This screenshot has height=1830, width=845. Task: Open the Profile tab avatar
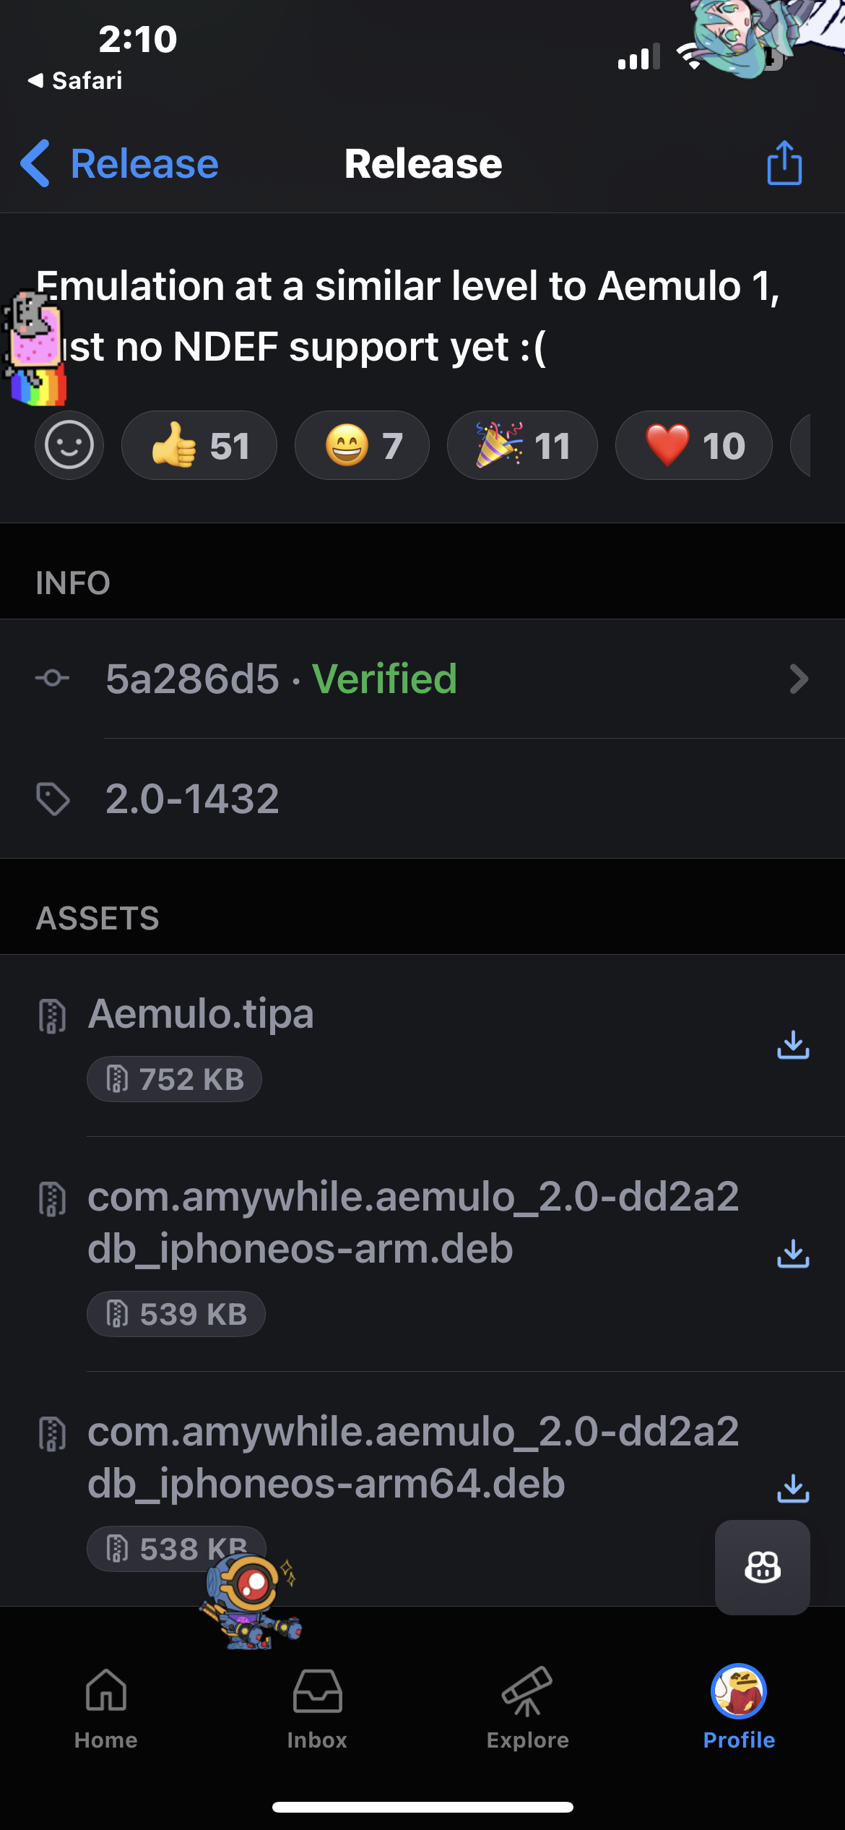click(x=739, y=1691)
